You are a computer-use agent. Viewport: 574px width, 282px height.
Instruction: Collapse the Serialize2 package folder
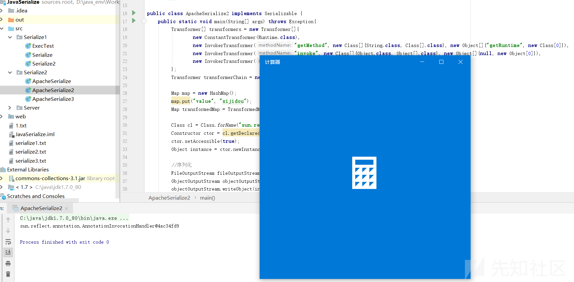[x=10, y=72]
